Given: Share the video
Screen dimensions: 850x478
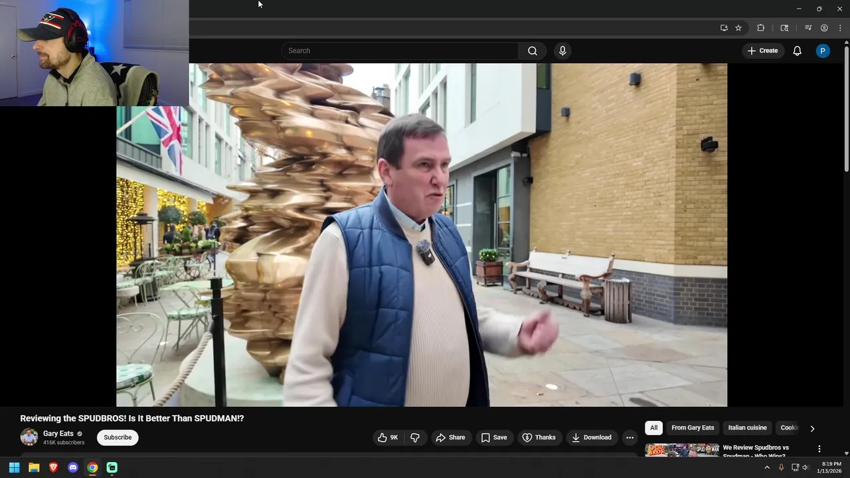Looking at the screenshot, I should 450,438.
